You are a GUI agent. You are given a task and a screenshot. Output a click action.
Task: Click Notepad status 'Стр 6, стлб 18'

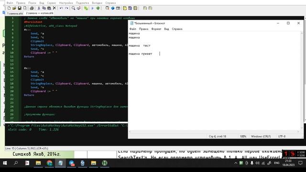point(218,136)
